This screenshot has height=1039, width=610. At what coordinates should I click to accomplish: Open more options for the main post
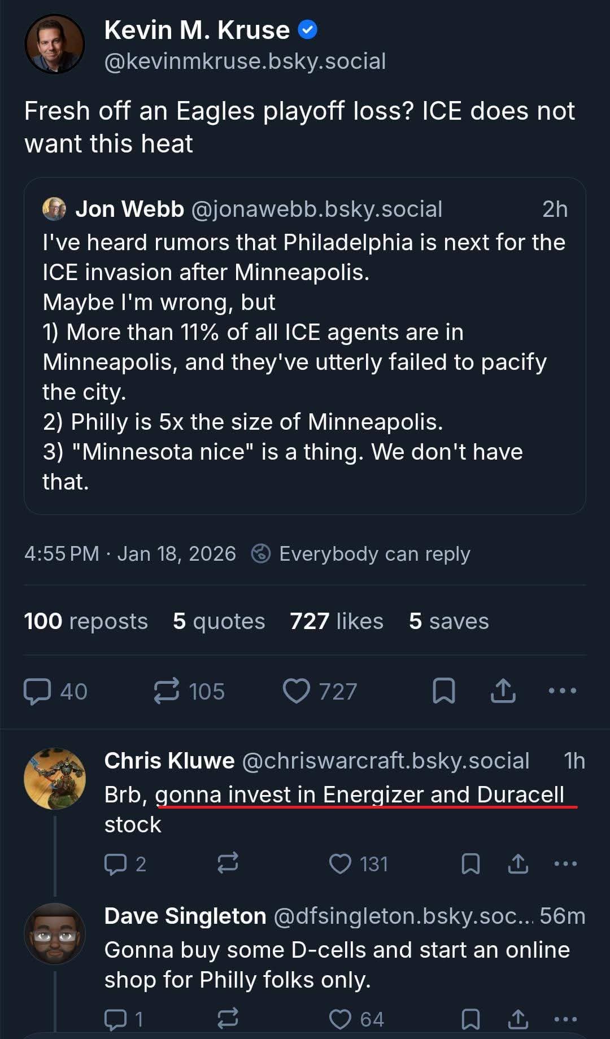pos(563,691)
